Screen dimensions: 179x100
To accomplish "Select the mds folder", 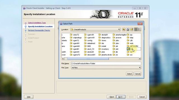I will (130, 43).
